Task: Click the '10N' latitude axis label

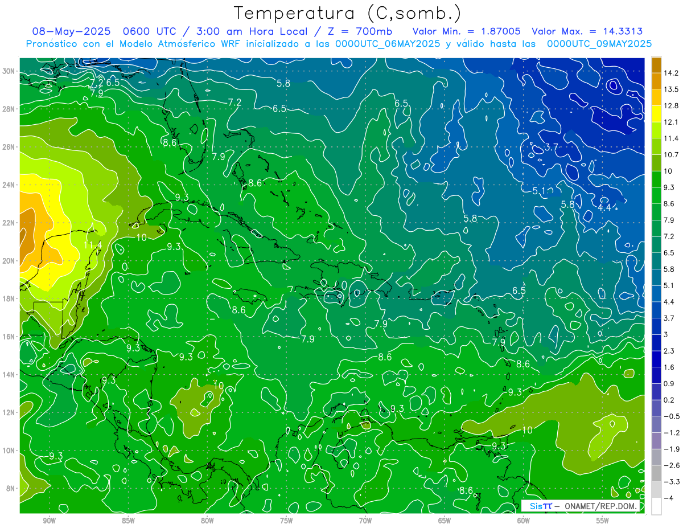Action: click(9, 451)
